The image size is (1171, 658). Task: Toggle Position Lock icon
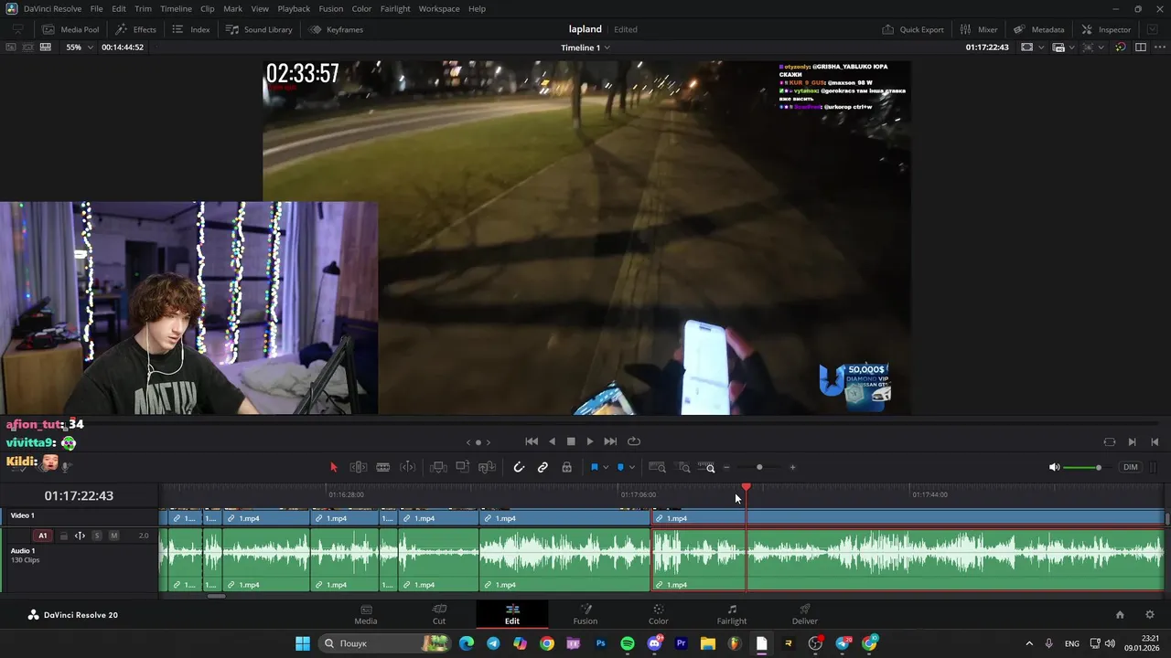point(566,467)
